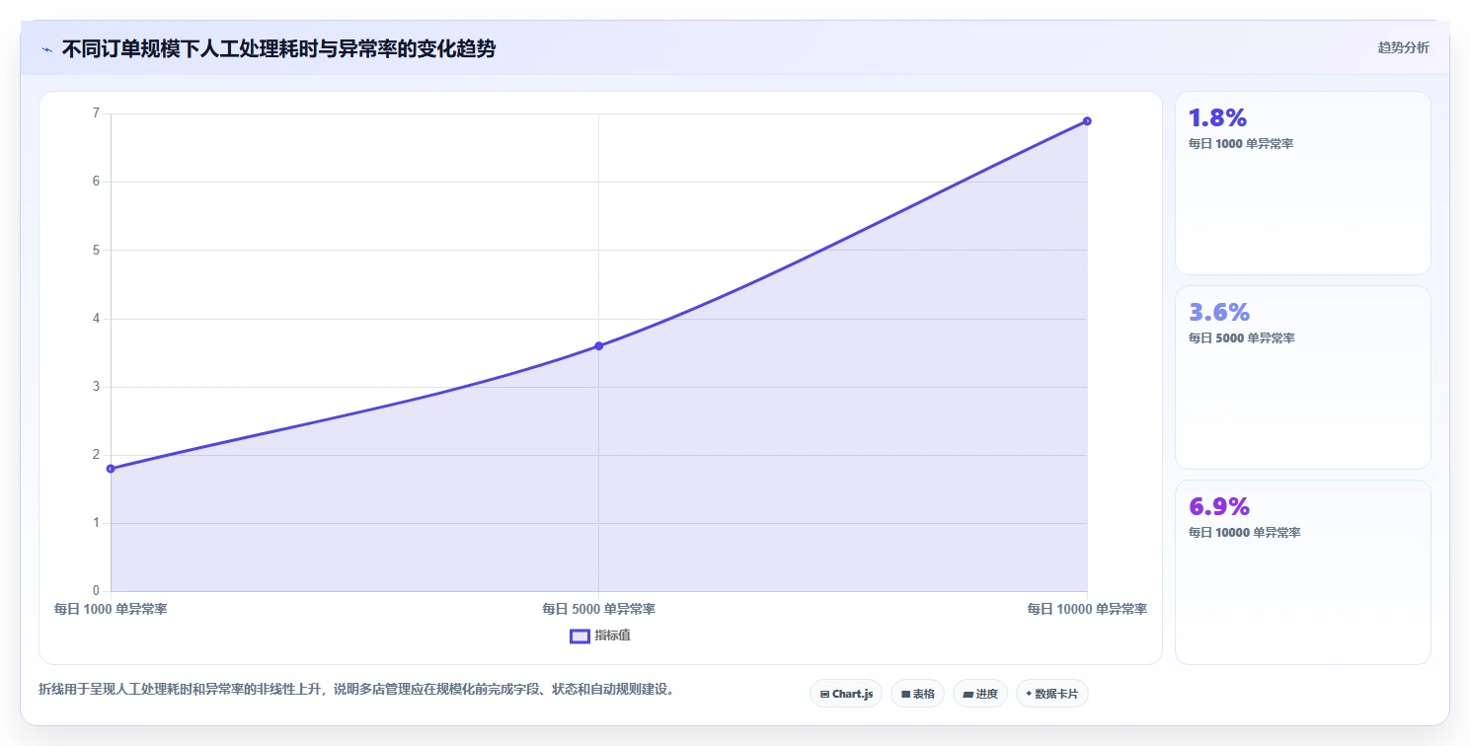
Task: Click the y-axis value 4
Action: [96, 319]
